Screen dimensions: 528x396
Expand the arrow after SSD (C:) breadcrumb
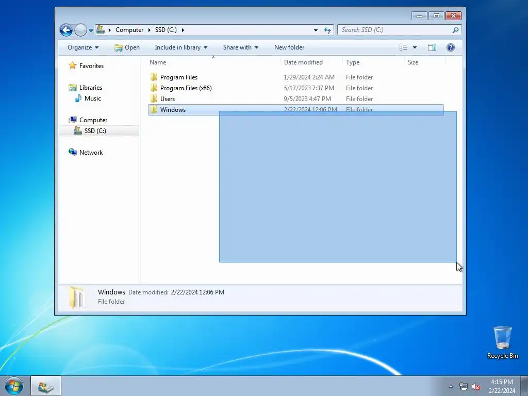pos(183,30)
